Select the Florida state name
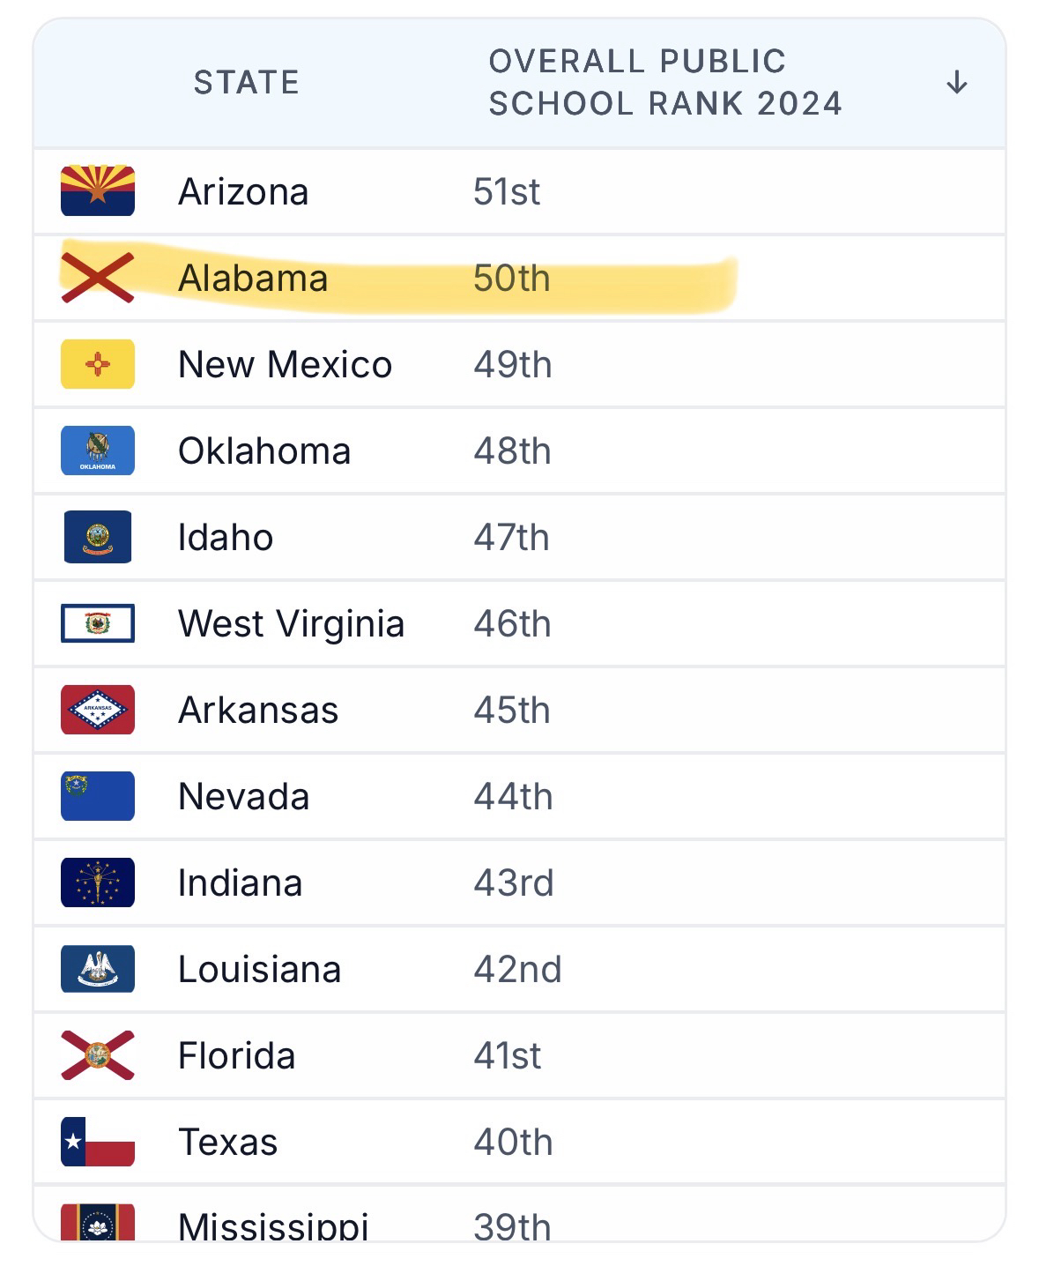The height and width of the screenshot is (1281, 1039). pyautogui.click(x=236, y=1055)
